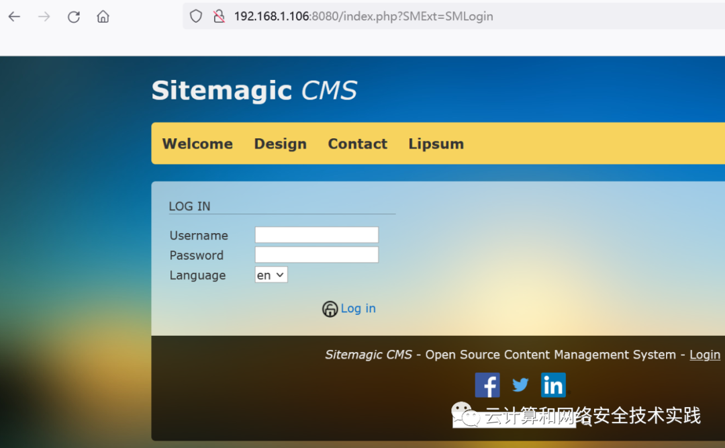Image resolution: width=725 pixels, height=448 pixels.
Task: Click the LOG IN section heading
Action: coord(189,206)
